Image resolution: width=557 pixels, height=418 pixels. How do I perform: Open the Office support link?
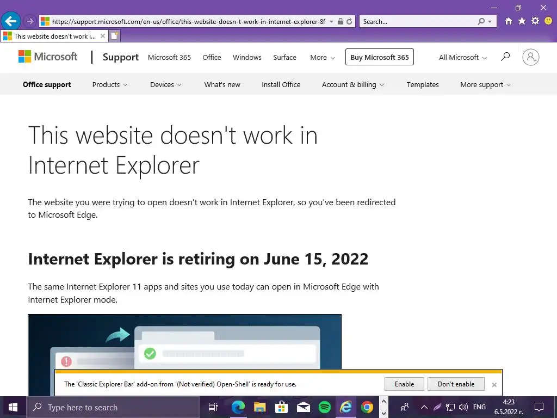(47, 84)
